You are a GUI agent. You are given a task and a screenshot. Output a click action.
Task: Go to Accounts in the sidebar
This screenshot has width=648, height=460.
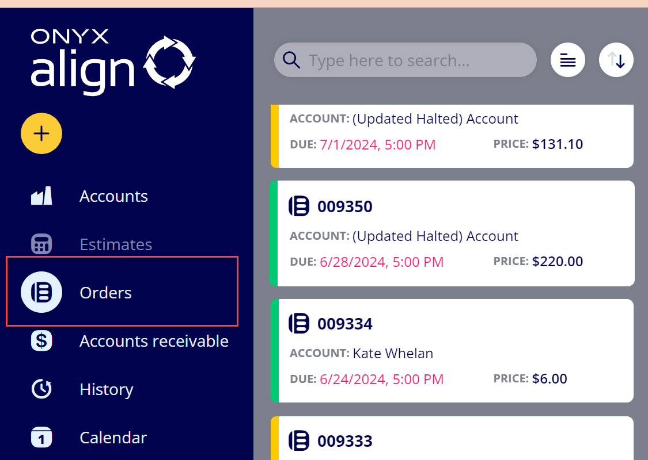(x=113, y=196)
